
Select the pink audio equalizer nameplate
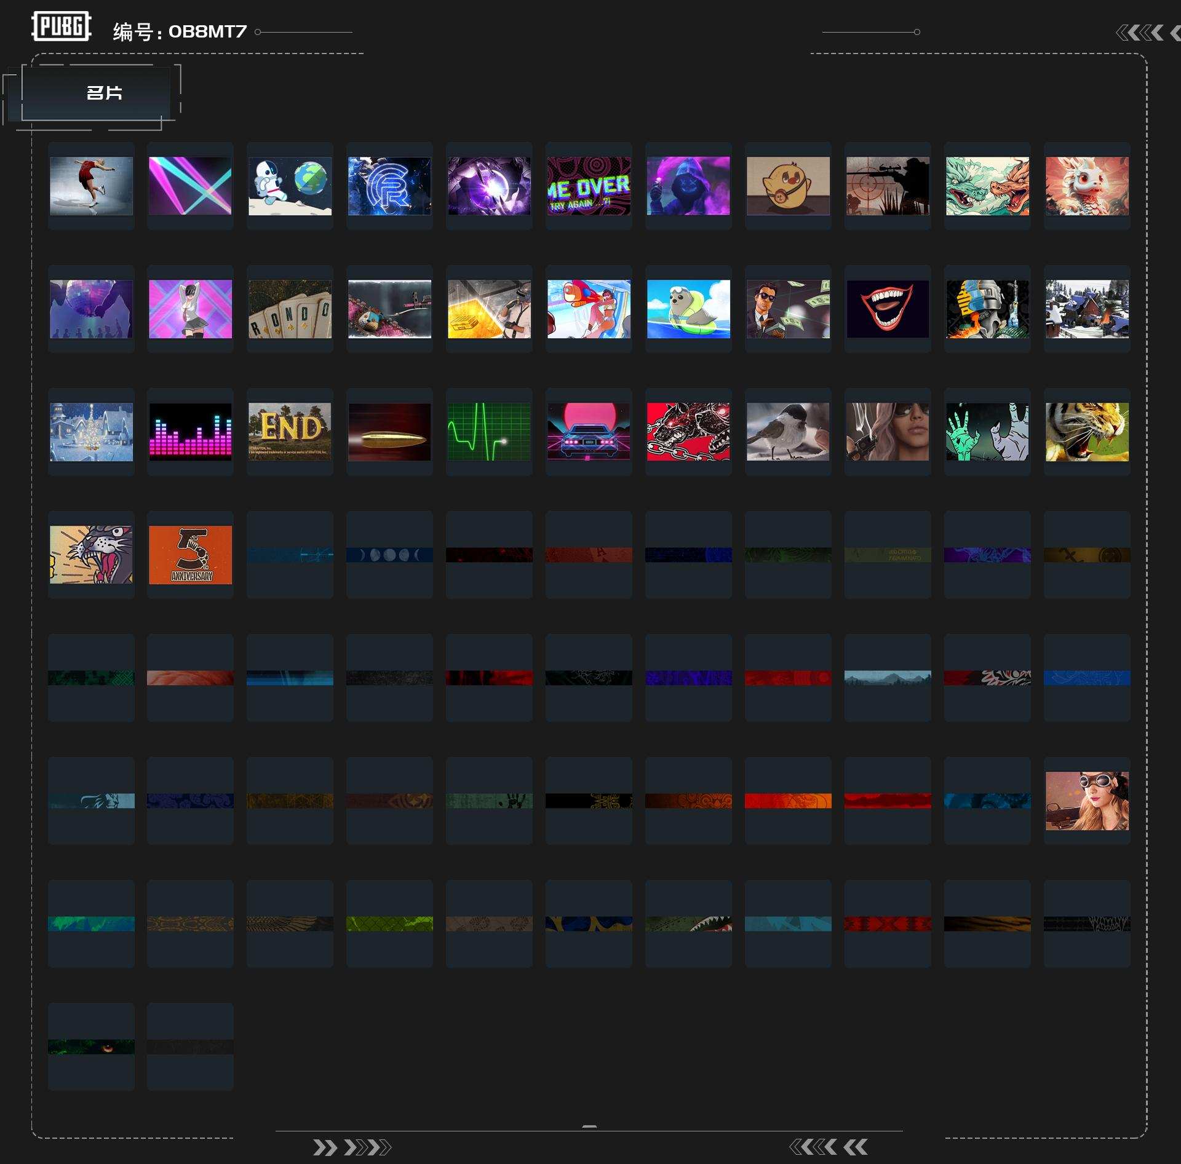tap(190, 432)
